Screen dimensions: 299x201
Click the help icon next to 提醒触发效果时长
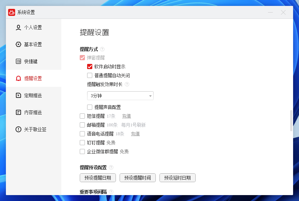[127, 84]
